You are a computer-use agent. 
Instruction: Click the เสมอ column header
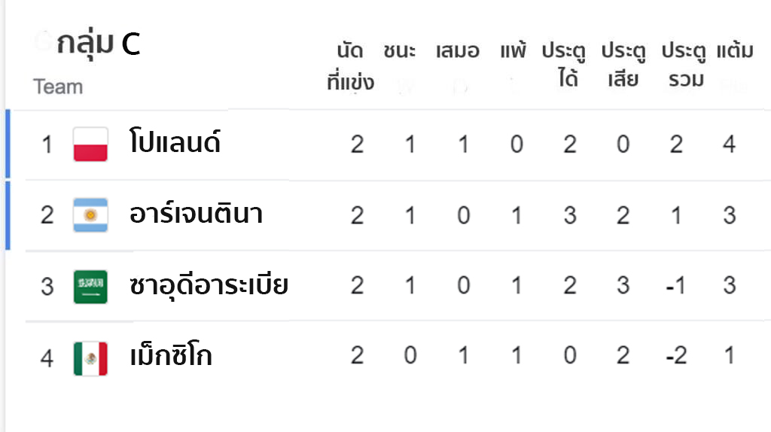[457, 50]
